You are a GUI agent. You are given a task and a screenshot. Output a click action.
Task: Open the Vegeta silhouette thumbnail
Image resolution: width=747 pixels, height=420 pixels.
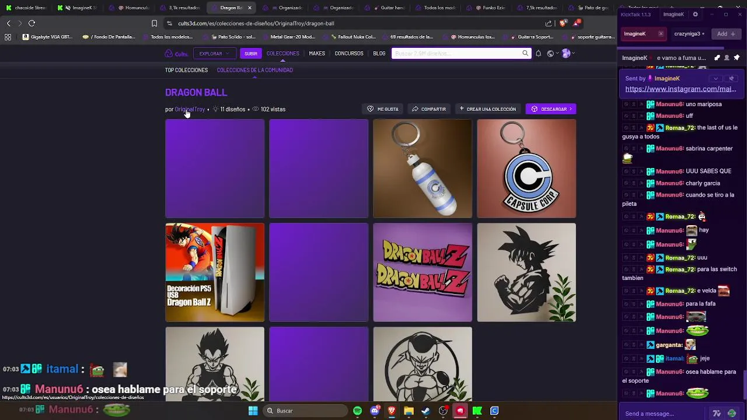pos(215,364)
